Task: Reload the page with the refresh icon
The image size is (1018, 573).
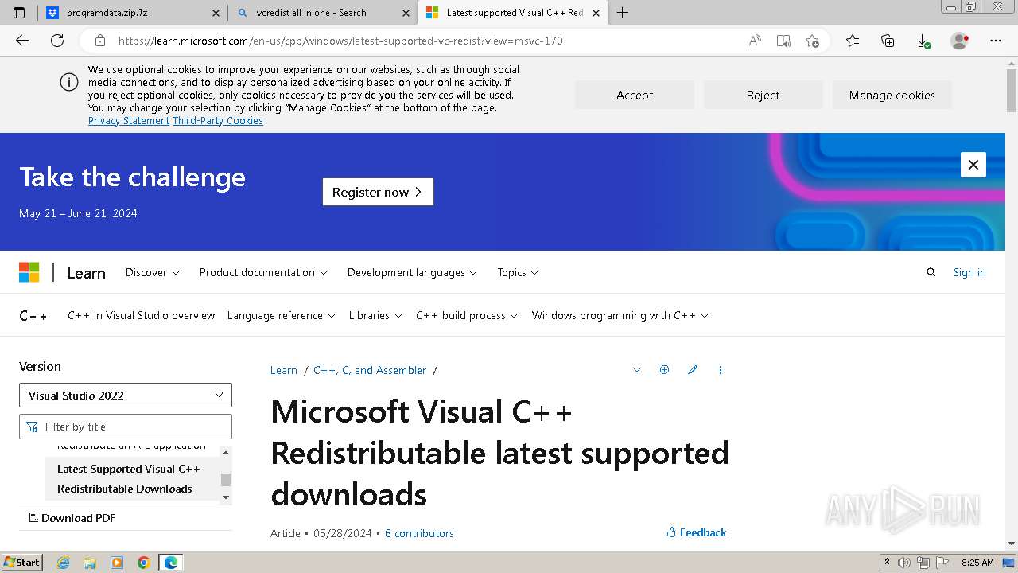Action: 57,41
